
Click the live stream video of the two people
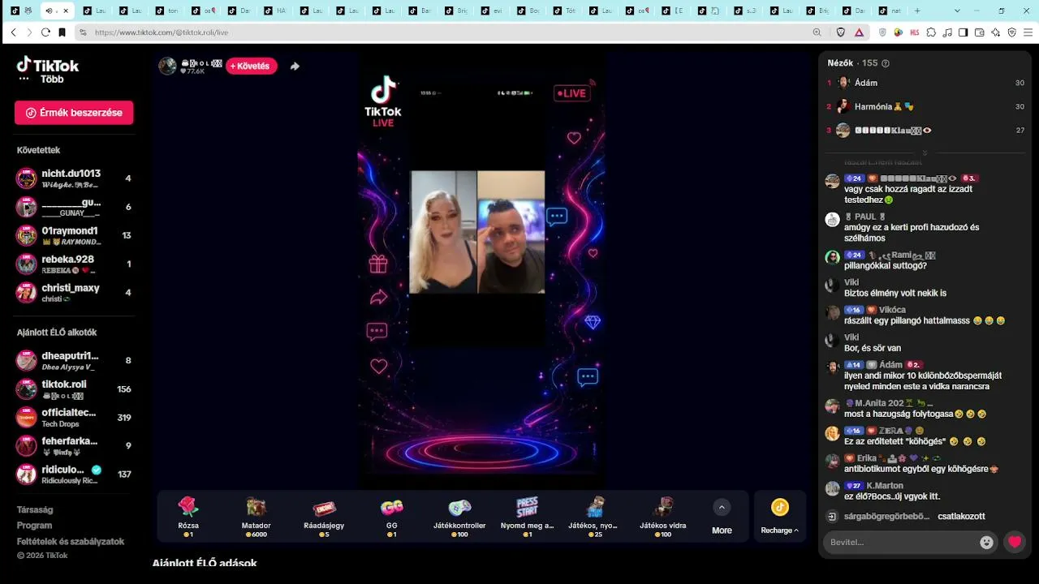coord(477,232)
